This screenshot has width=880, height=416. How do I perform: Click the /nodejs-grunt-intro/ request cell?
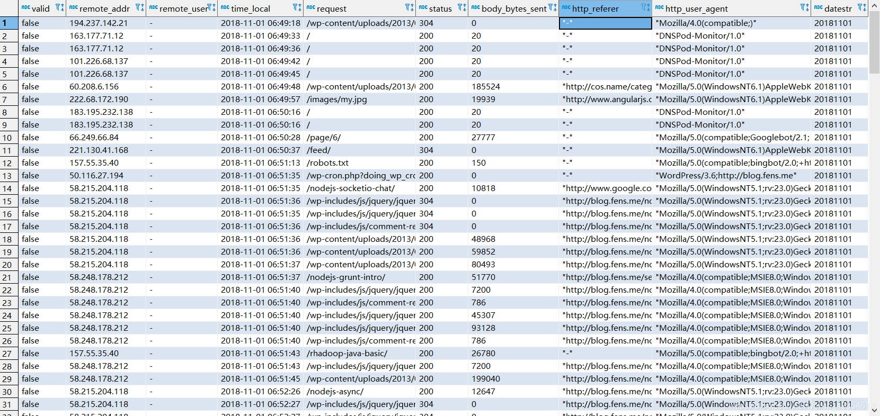tap(360, 277)
